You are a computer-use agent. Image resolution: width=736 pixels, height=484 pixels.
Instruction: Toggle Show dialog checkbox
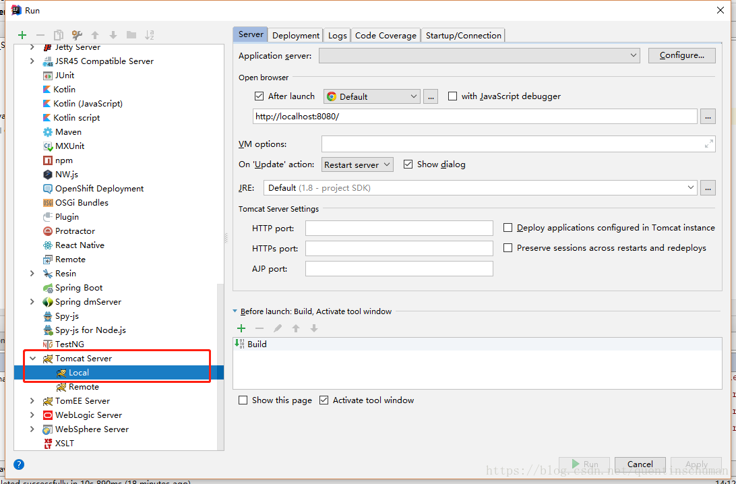pos(408,164)
